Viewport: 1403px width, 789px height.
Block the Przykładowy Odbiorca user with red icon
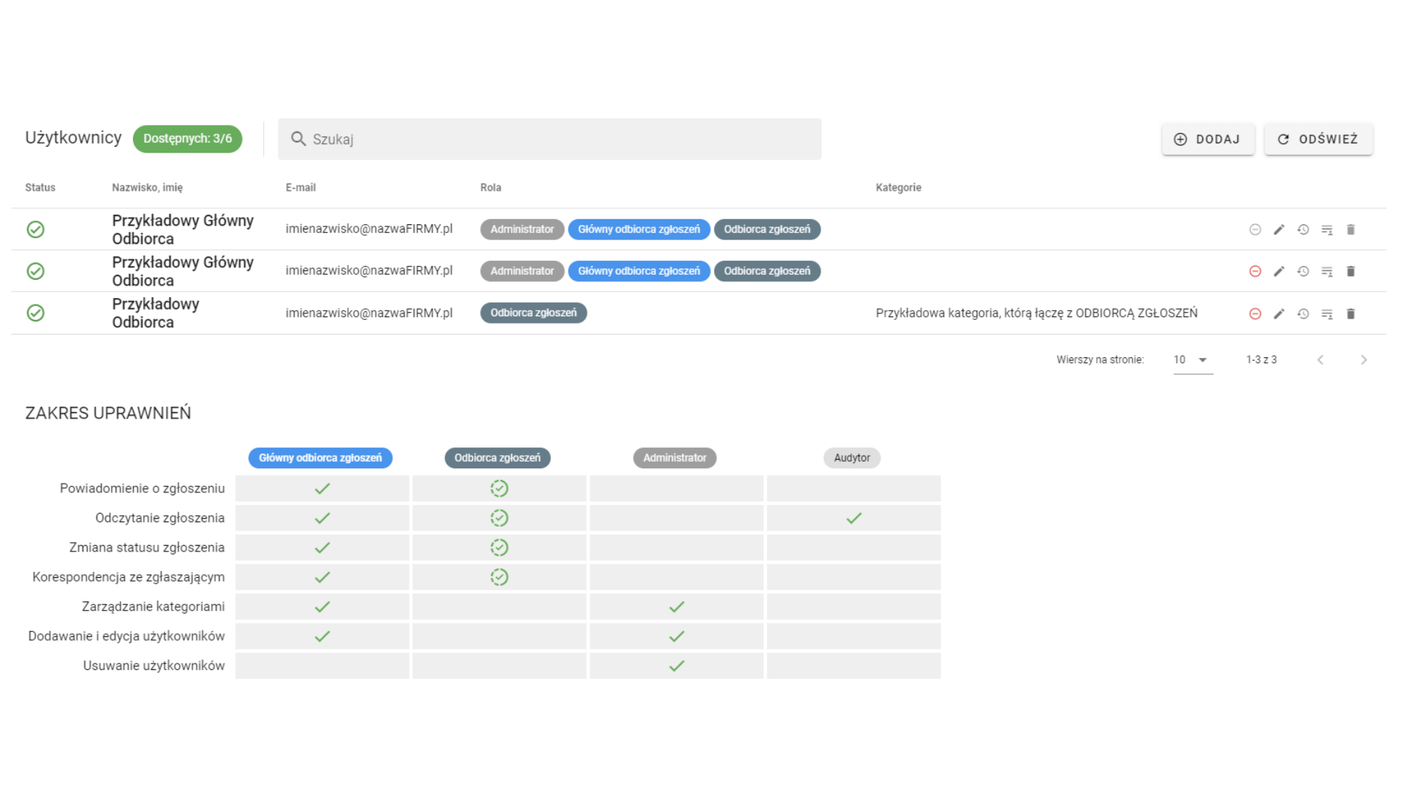coord(1255,313)
